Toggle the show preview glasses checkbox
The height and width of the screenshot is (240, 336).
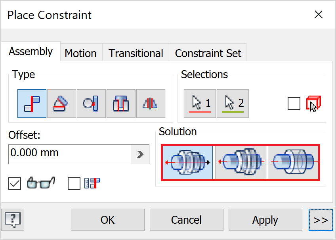click(15, 184)
